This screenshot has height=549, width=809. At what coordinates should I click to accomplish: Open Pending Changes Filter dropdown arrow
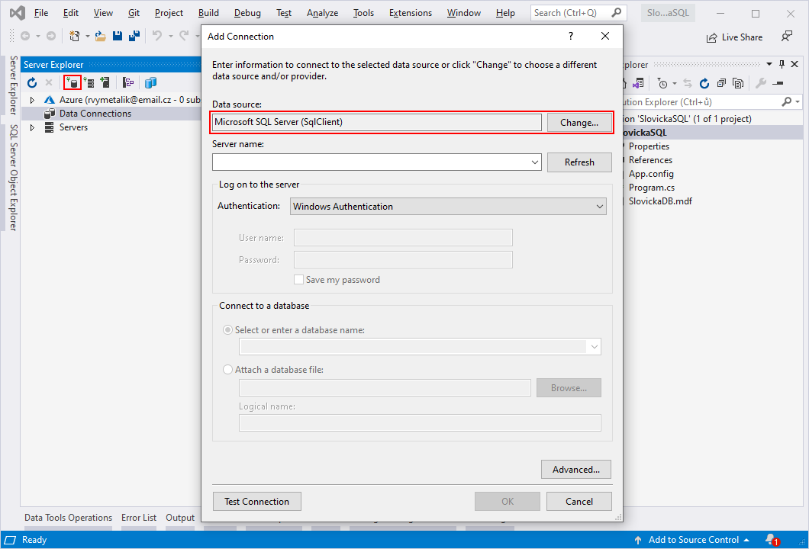[675, 83]
